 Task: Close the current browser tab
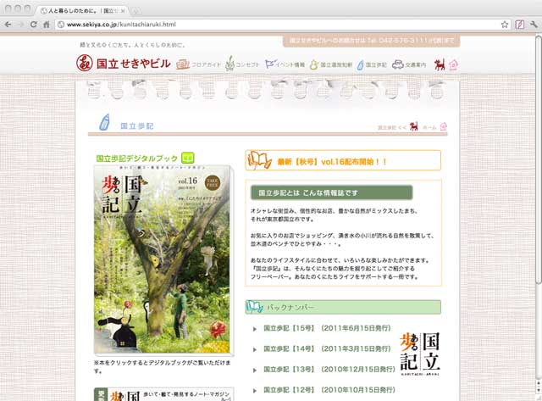point(123,11)
